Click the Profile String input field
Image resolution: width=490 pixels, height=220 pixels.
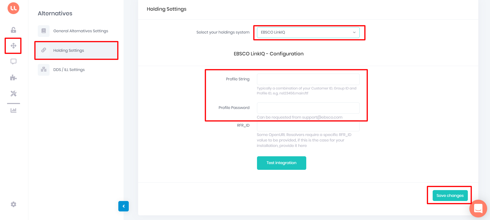(308, 79)
